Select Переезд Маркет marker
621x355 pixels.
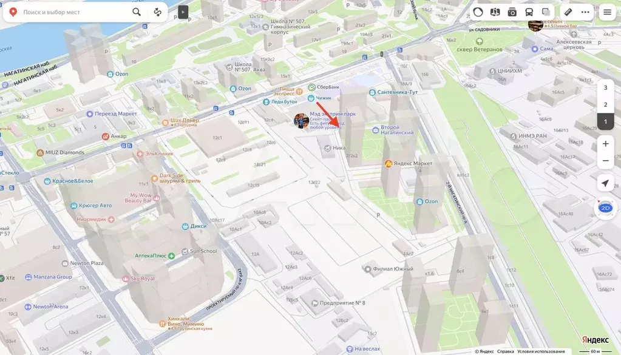click(x=90, y=114)
